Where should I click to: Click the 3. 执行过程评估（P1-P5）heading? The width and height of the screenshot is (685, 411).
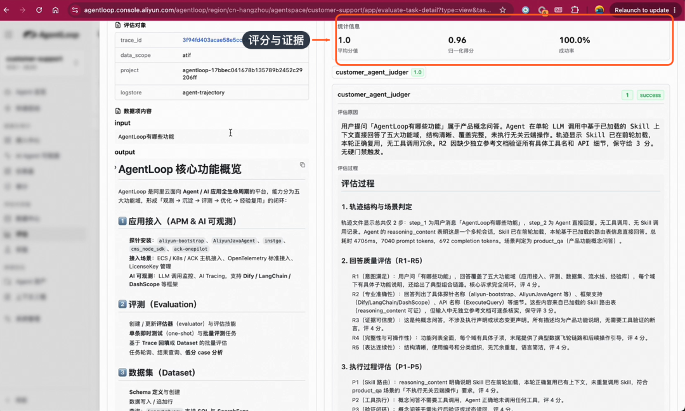[382, 367]
